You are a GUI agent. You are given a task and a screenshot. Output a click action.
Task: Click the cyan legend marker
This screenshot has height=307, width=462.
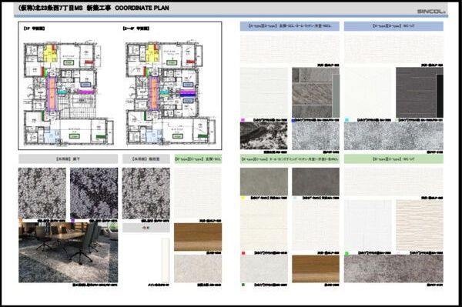346,120
